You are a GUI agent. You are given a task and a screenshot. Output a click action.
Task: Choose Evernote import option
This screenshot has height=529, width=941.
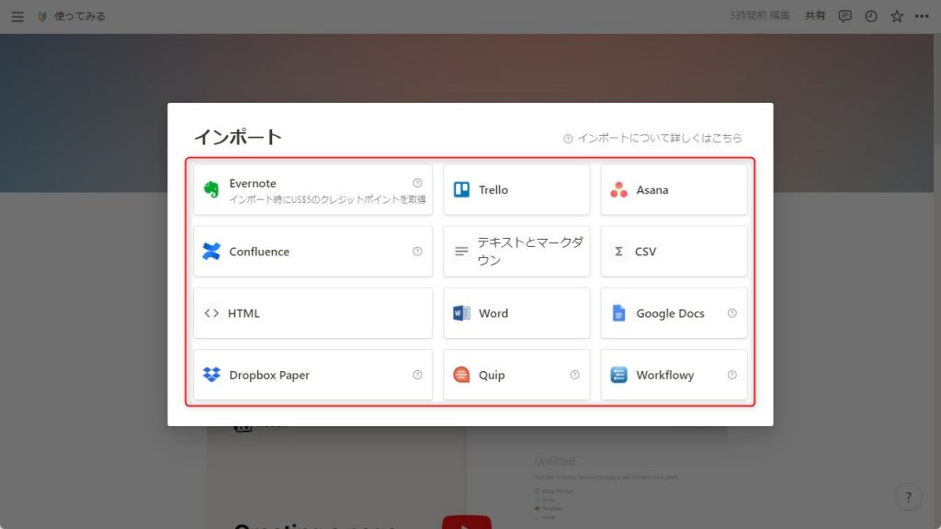coord(312,189)
